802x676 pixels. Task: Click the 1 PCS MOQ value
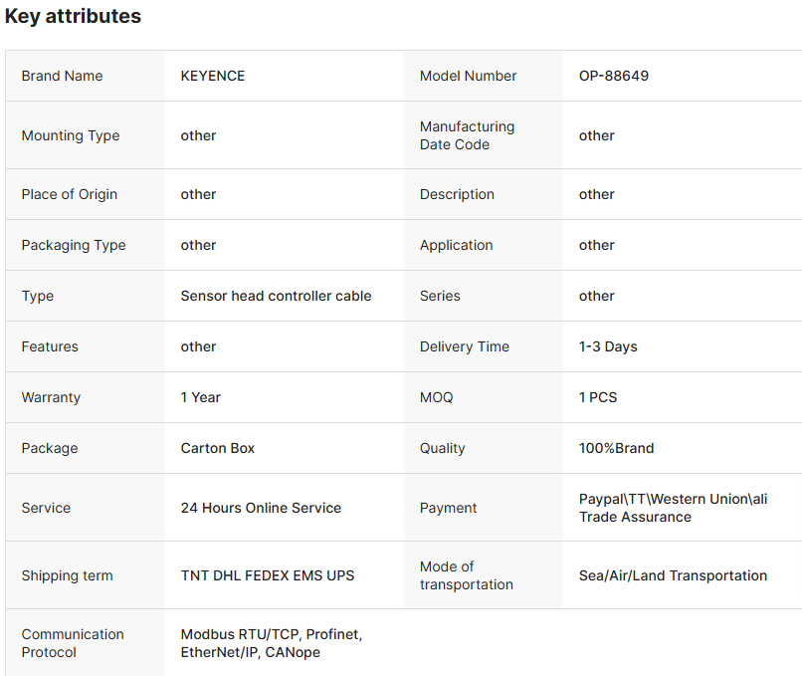tap(597, 397)
